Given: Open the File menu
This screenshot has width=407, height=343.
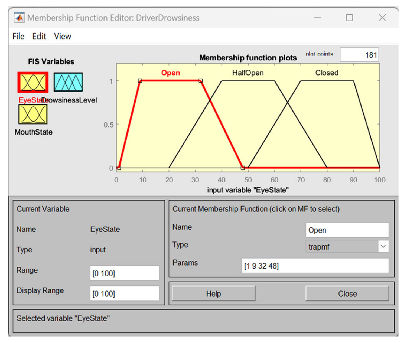Looking at the screenshot, I should [18, 36].
